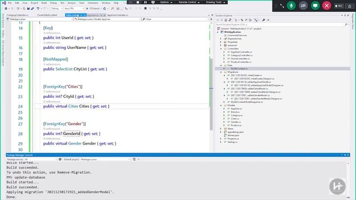
Task: Open the Debug menu
Action: click(x=53, y=3)
